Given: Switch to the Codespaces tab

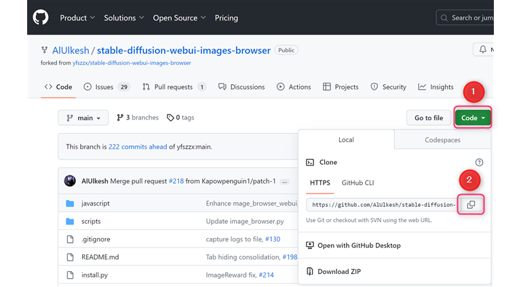Looking at the screenshot, I should click(442, 140).
